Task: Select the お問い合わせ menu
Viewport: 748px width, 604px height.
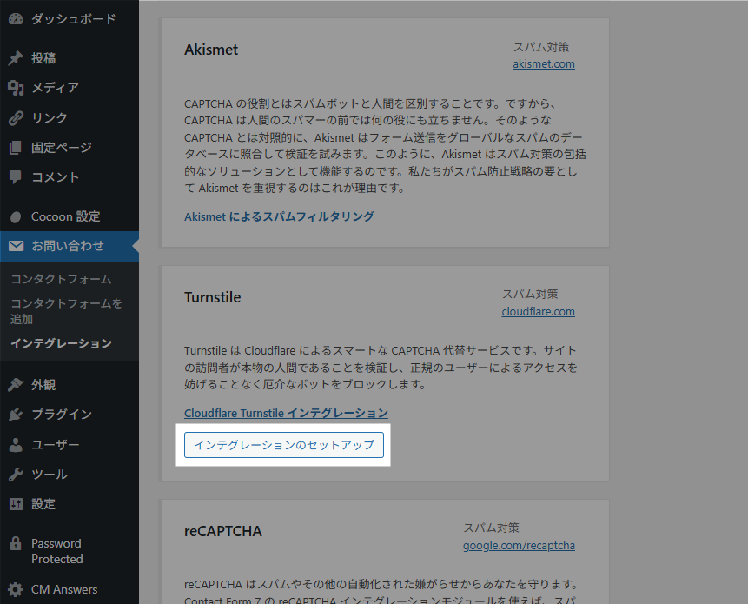Action: click(70, 246)
